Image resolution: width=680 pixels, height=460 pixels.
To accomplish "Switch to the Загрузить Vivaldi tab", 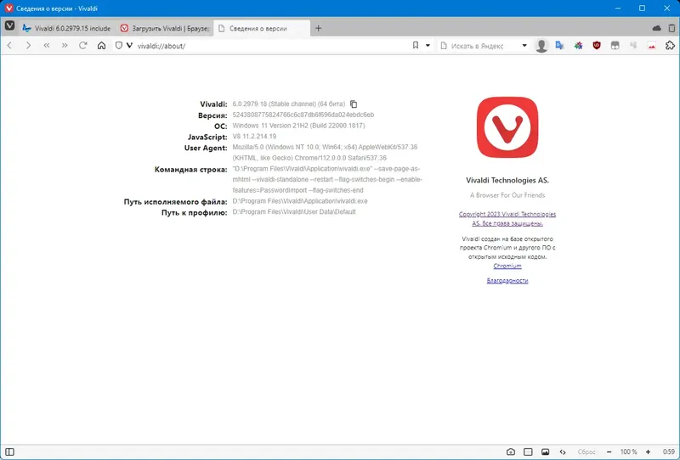I will [165, 28].
